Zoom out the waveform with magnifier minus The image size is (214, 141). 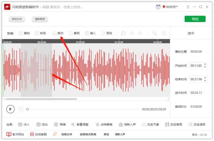[x=164, y=33]
